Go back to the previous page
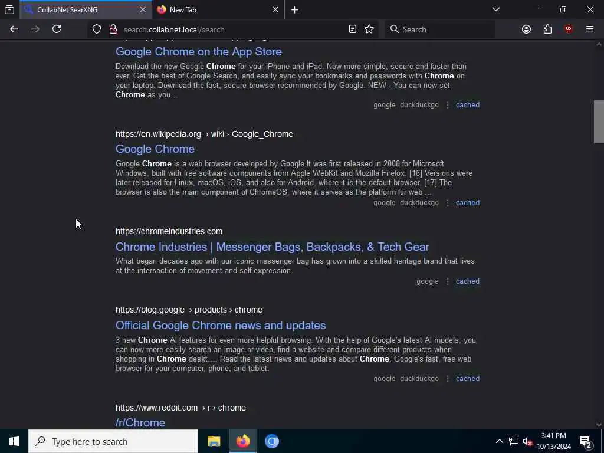The image size is (604, 453). pos(14,29)
